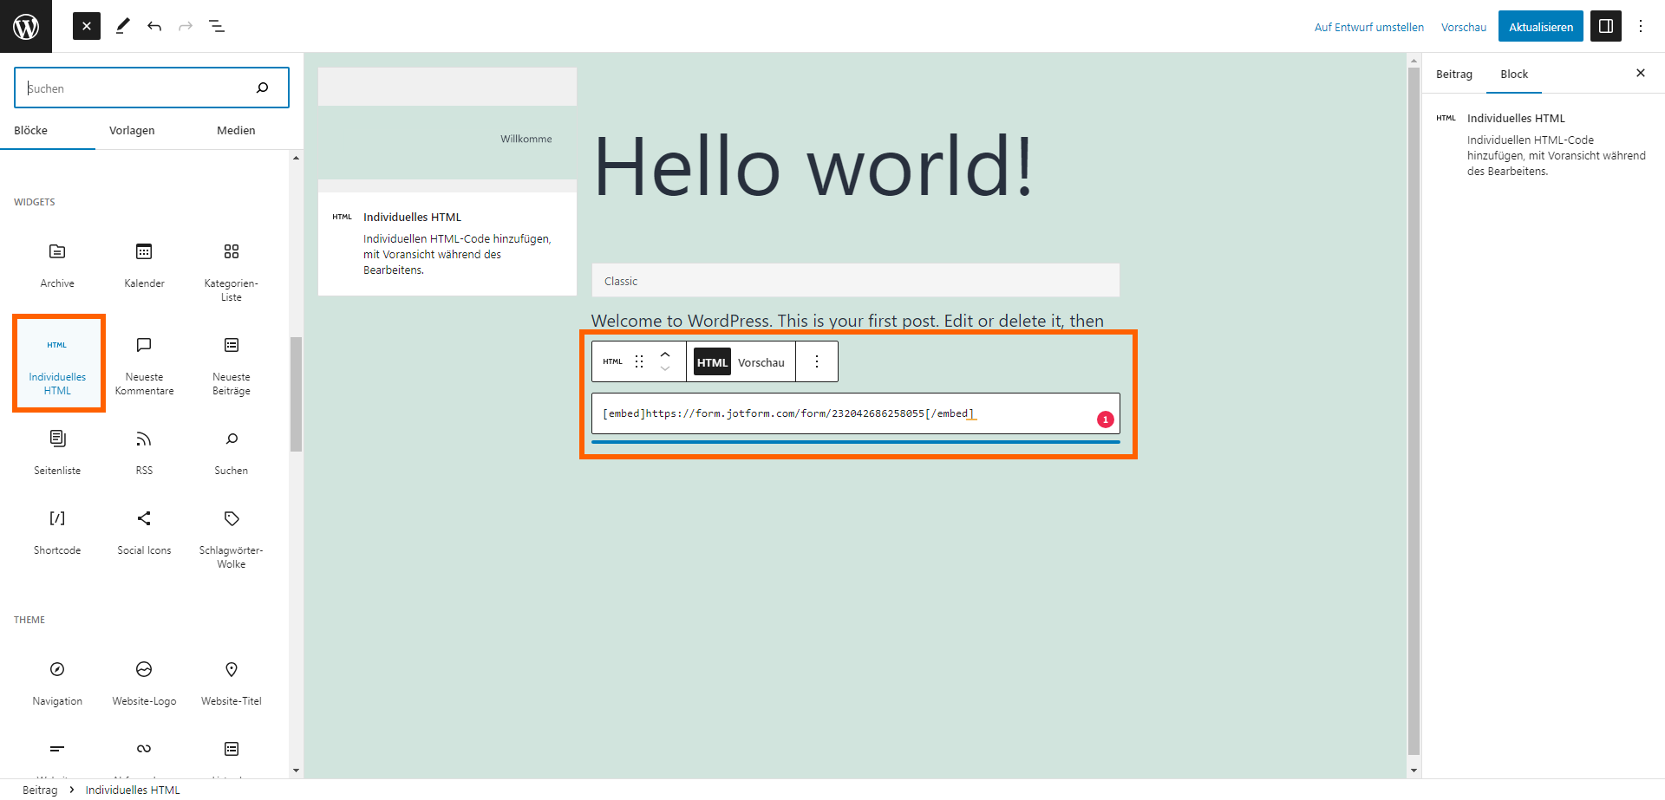This screenshot has width=1665, height=800.
Task: Open the document overview list
Action: pyautogui.click(x=217, y=26)
